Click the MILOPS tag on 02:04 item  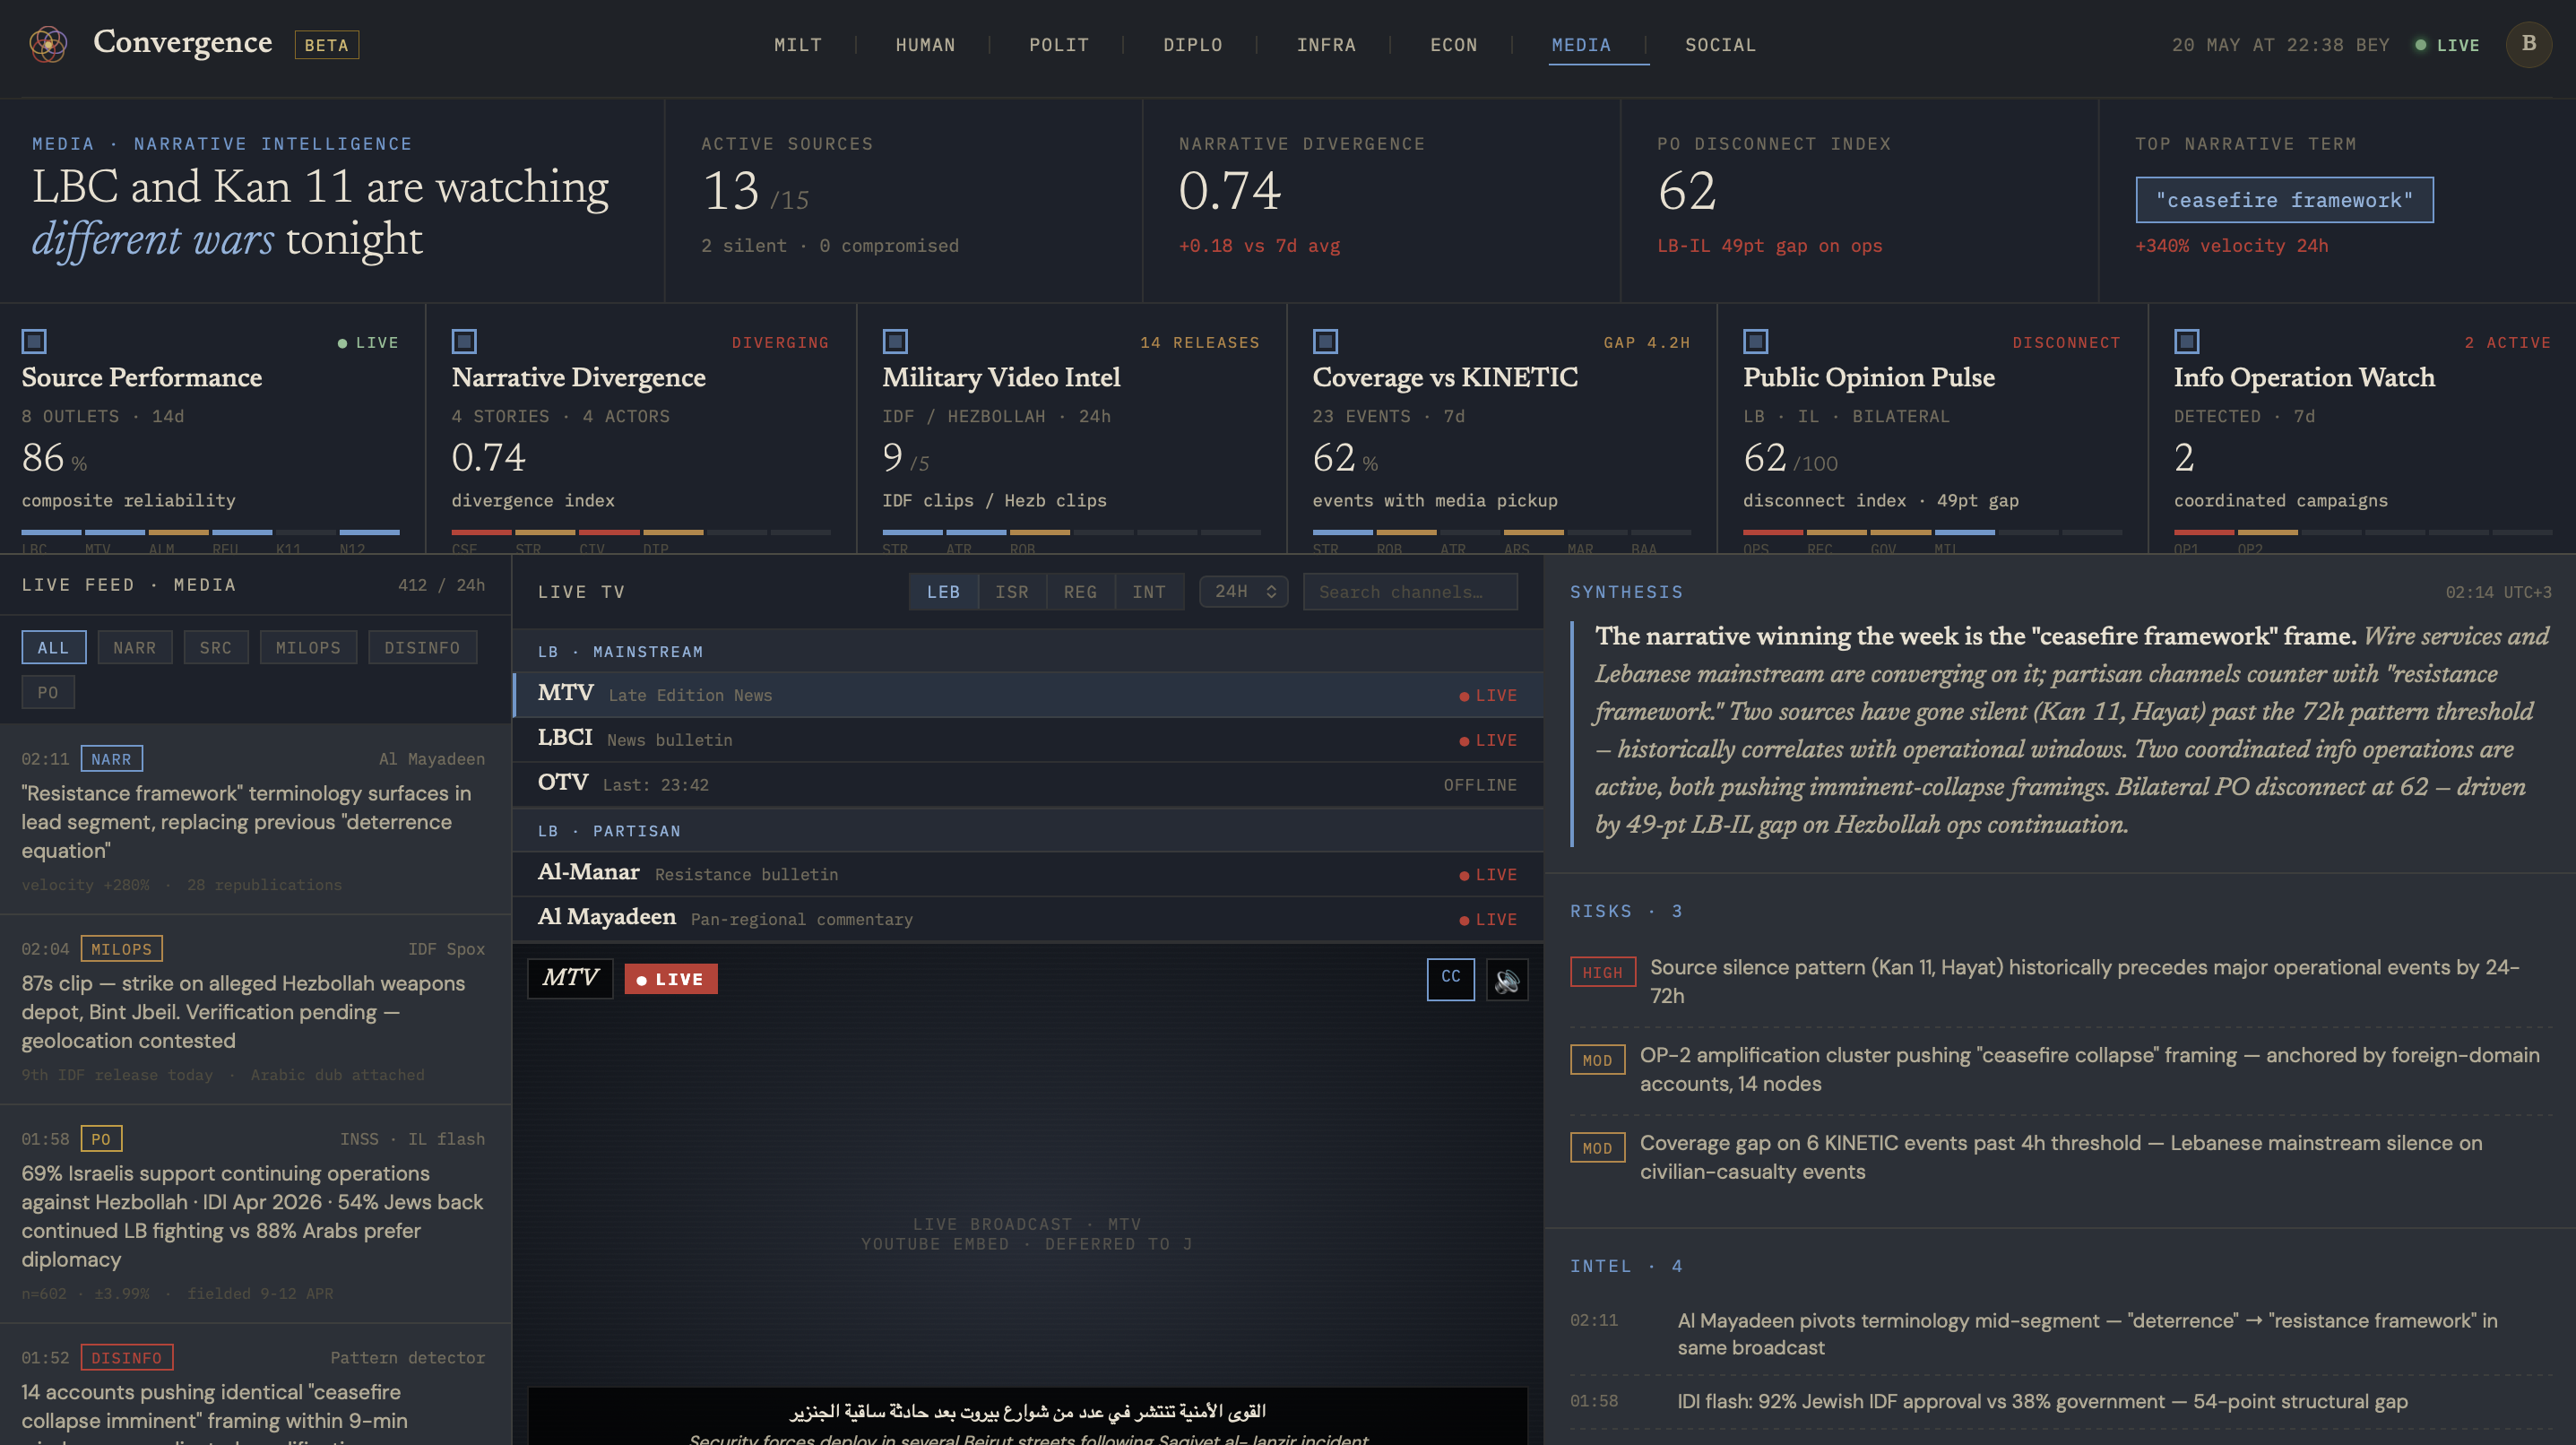(x=121, y=949)
